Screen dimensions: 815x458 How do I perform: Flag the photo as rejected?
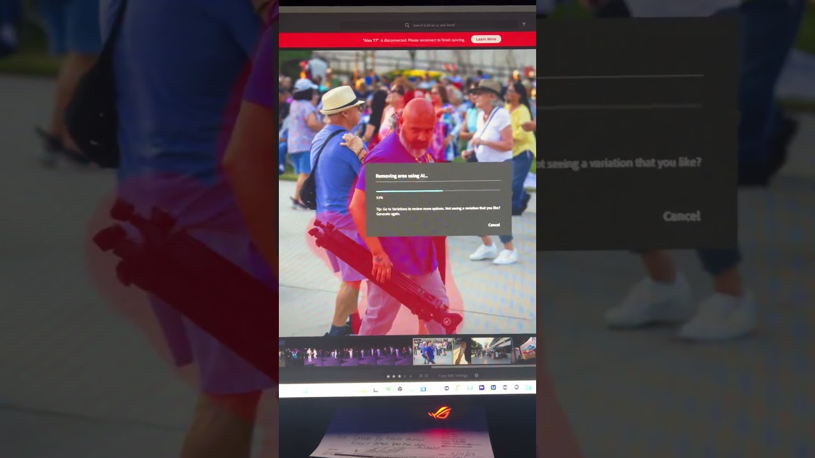click(427, 376)
